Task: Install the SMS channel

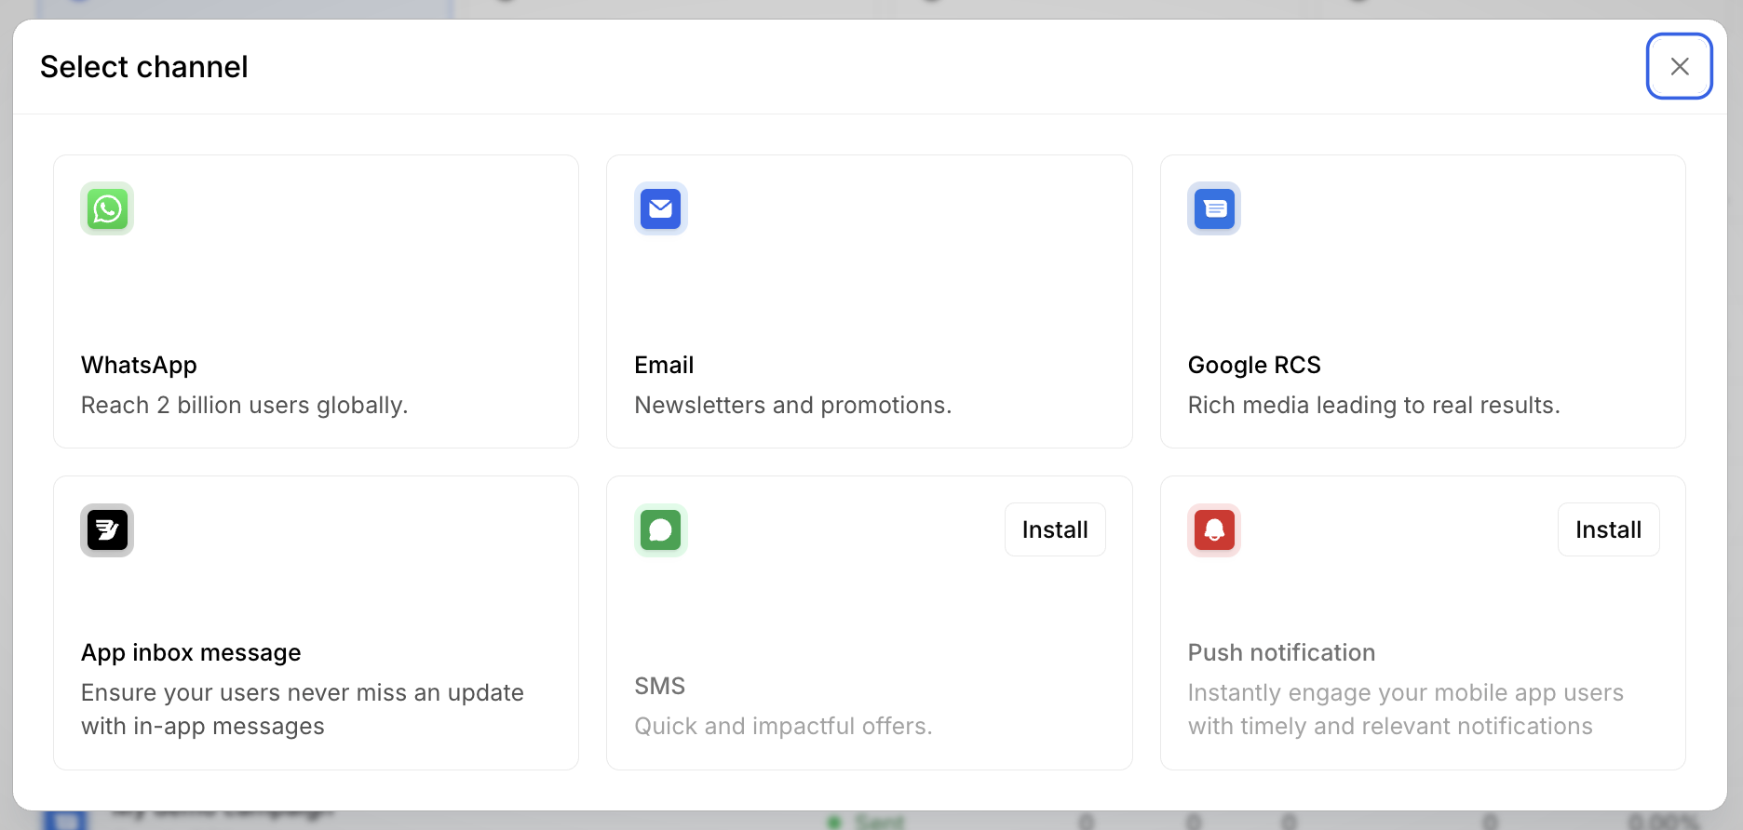Action: (1055, 529)
